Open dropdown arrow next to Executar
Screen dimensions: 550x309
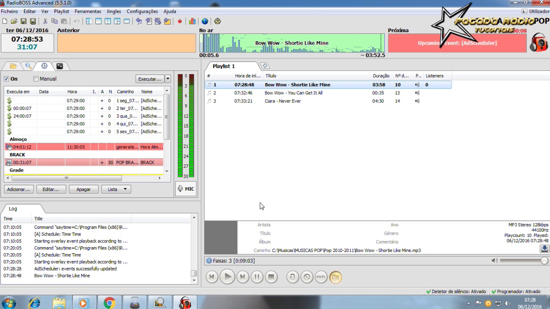coord(168,79)
